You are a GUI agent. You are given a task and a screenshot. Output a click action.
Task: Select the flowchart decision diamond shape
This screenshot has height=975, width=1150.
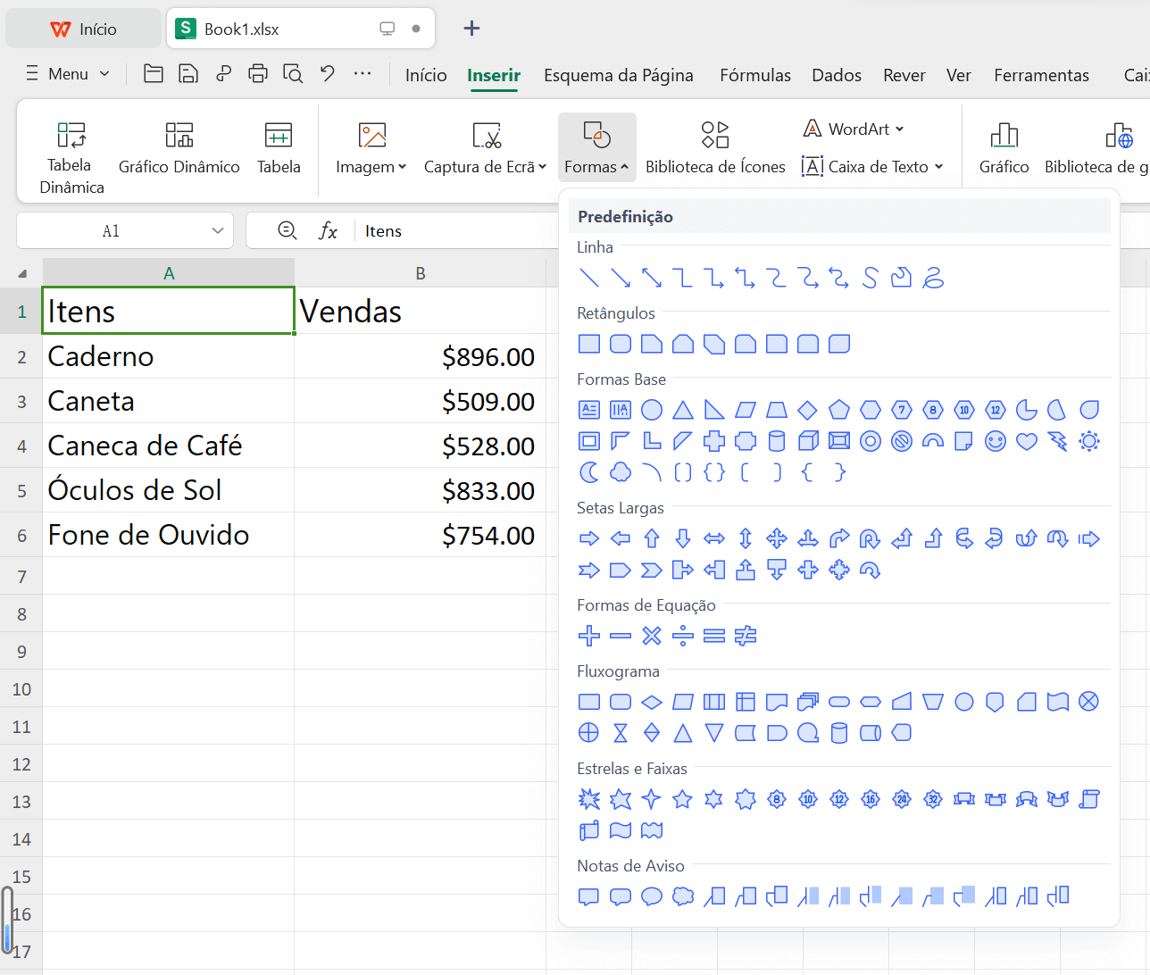(652, 702)
